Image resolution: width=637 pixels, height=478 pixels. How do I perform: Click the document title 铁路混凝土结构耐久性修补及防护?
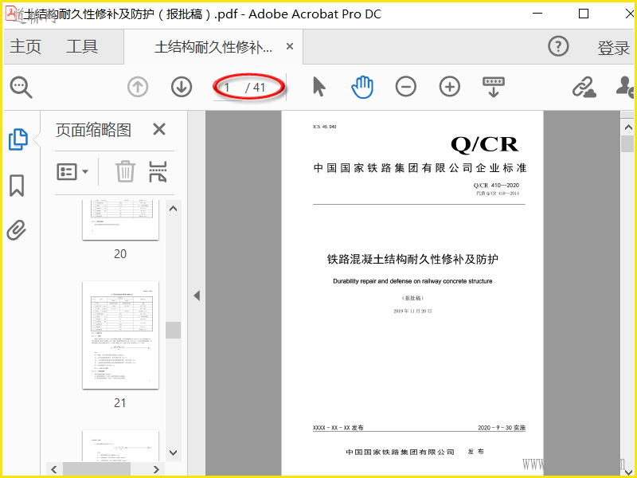[412, 259]
